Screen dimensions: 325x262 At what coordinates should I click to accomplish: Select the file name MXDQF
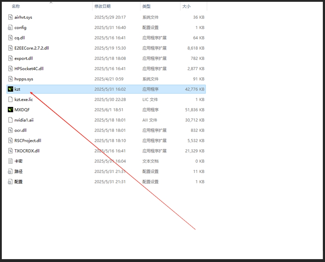22,110
